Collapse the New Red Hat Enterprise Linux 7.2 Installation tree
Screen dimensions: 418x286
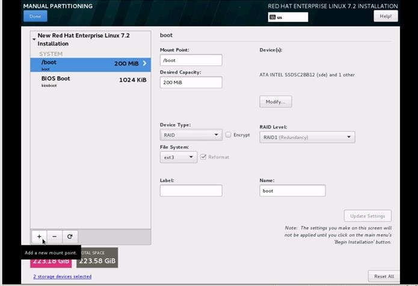pos(34,40)
